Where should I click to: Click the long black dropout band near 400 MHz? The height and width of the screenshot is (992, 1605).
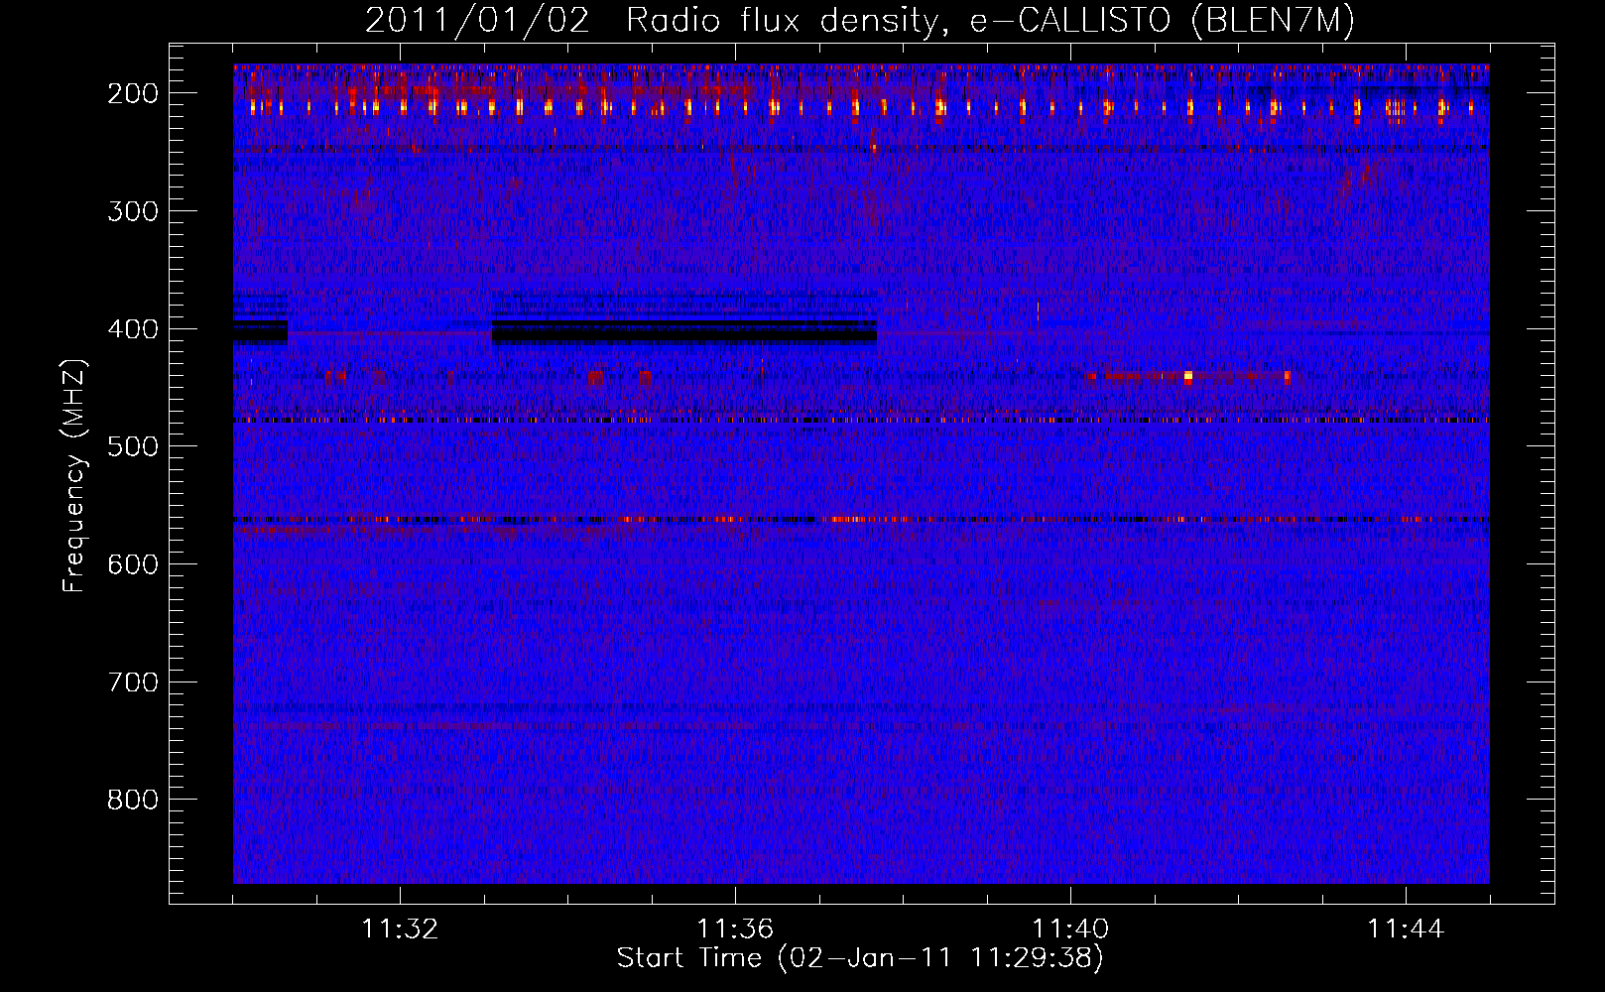(x=684, y=331)
